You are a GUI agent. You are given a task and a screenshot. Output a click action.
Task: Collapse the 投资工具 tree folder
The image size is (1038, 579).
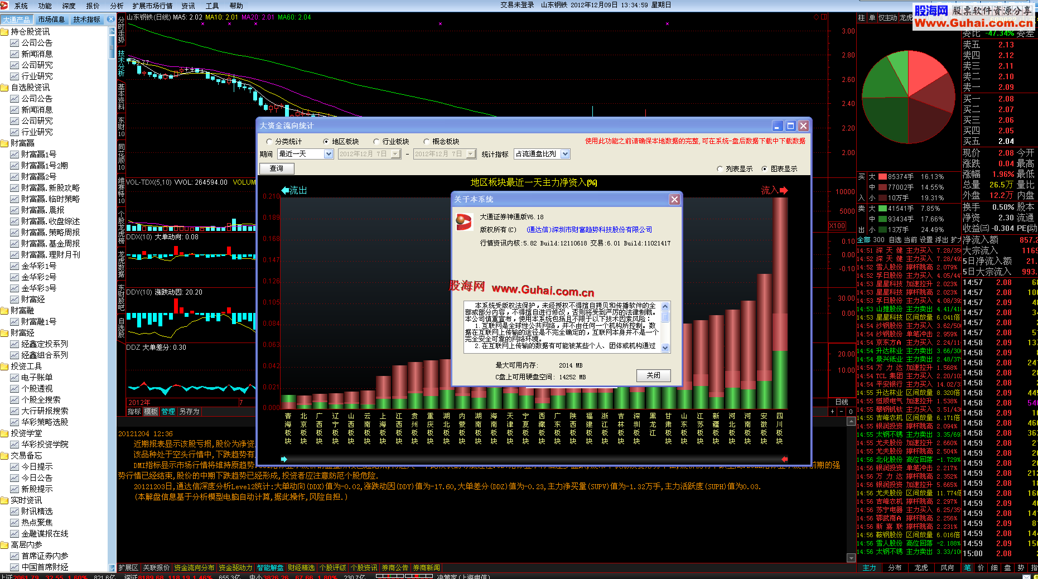point(4,366)
